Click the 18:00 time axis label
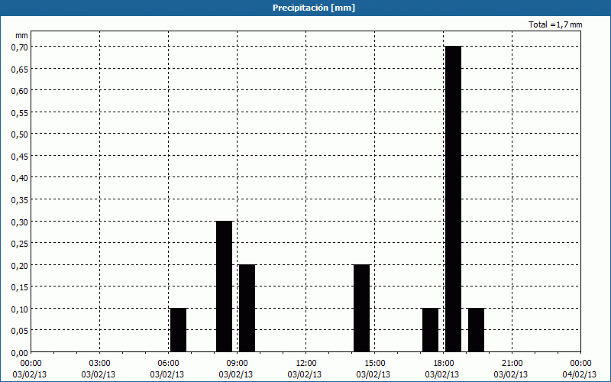 (x=444, y=364)
